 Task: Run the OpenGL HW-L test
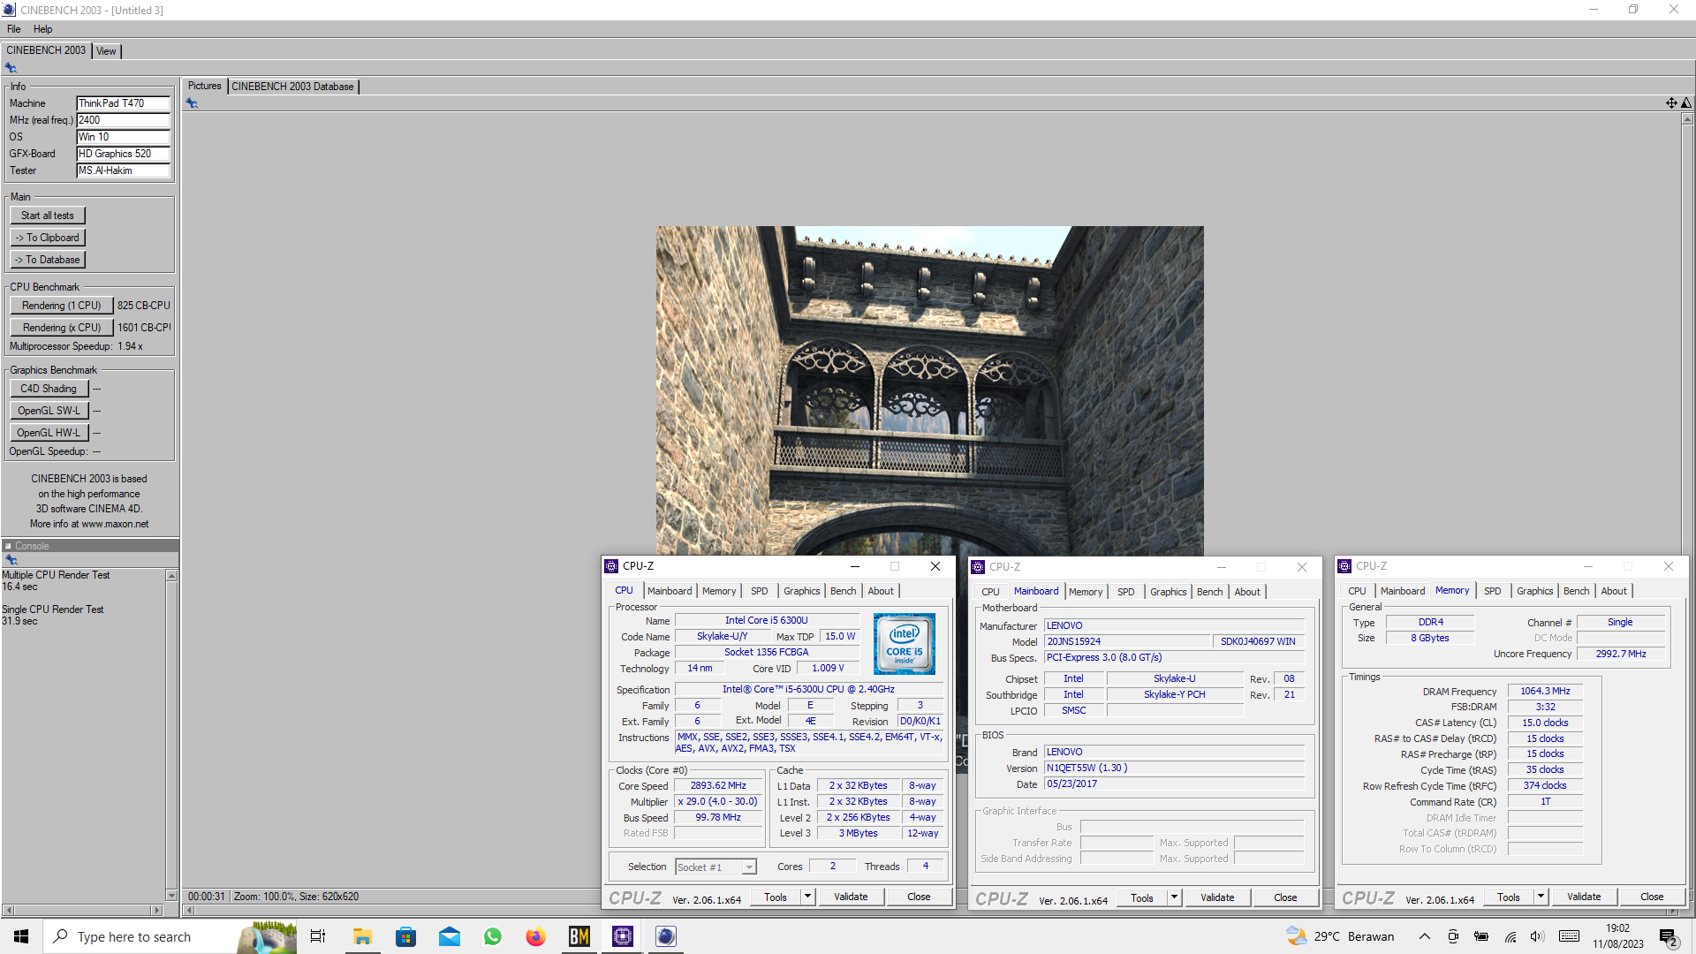pyautogui.click(x=49, y=433)
